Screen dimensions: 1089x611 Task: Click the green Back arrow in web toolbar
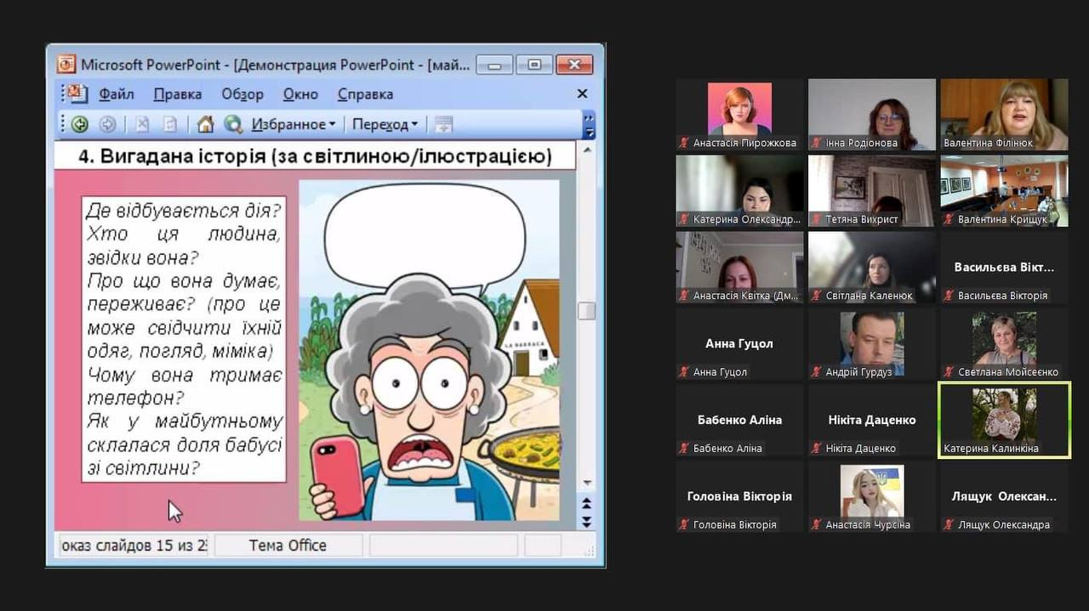[80, 125]
